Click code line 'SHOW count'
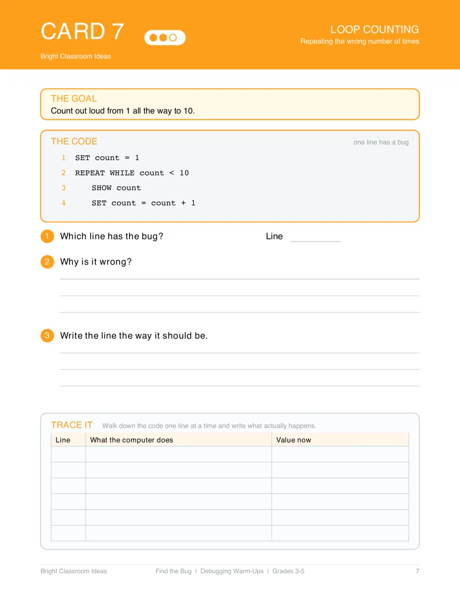 [x=116, y=188]
